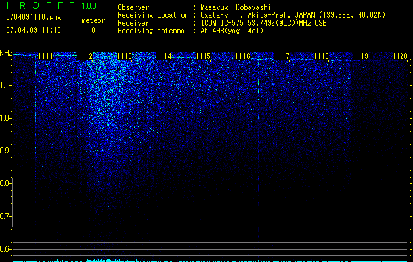Viewport: 413px width, 262px height.
Task: Click the Observer label
Action: [x=133, y=7]
